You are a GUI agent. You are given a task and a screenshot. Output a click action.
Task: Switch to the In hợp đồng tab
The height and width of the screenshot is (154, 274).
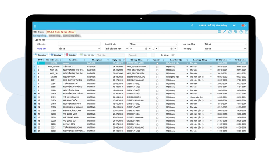tap(54, 36)
